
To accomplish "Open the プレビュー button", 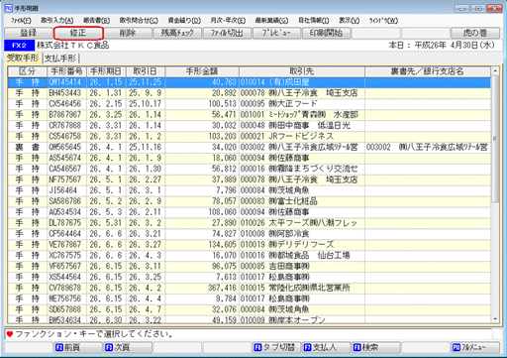I will point(276,33).
